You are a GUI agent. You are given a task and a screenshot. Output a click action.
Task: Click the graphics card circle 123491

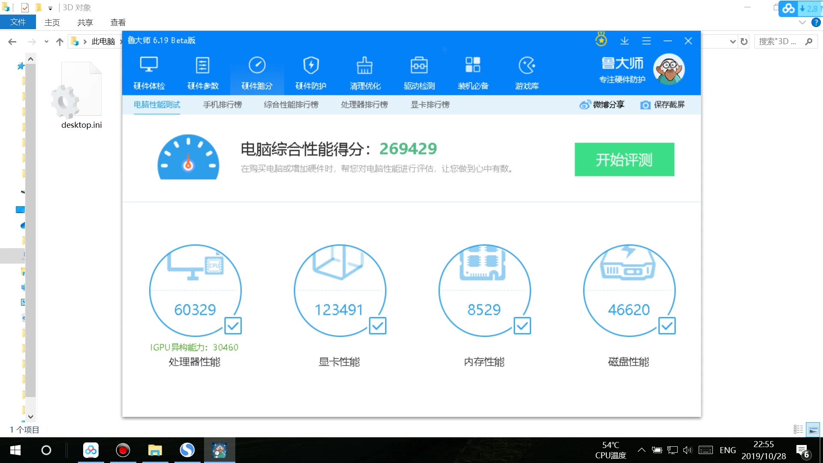(x=339, y=290)
